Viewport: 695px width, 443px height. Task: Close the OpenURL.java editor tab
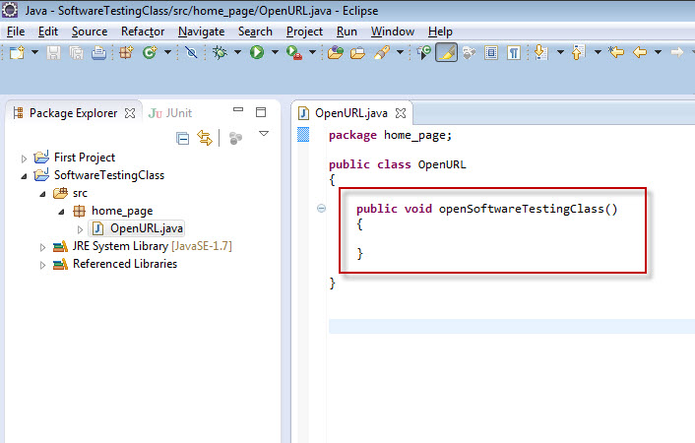[x=401, y=113]
